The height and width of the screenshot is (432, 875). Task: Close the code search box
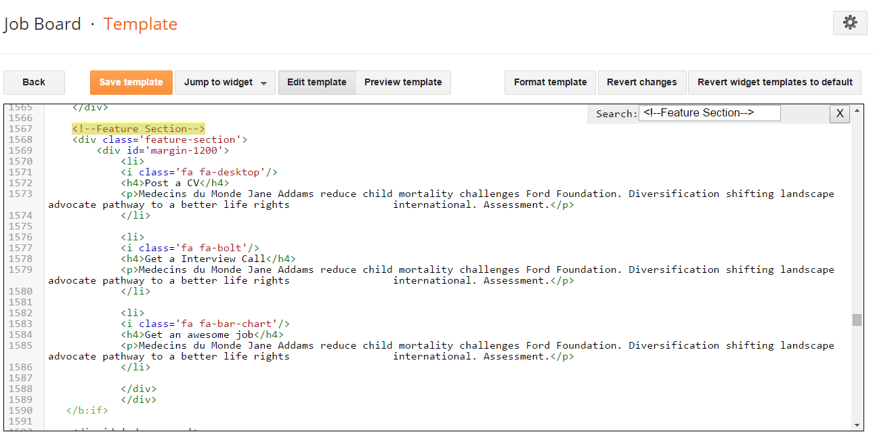(x=839, y=114)
